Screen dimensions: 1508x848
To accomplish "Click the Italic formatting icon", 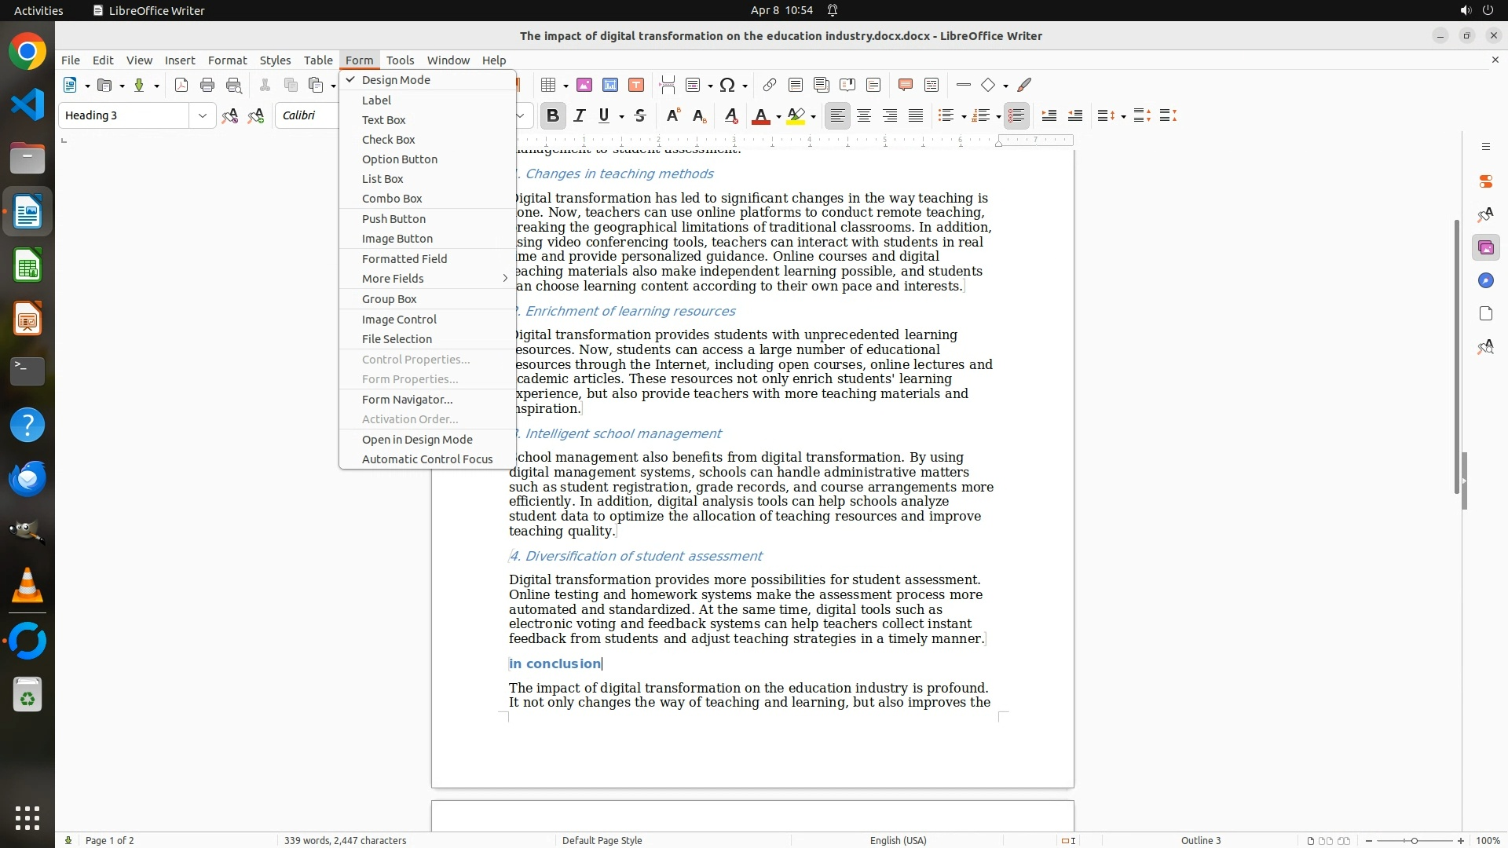I will (579, 116).
